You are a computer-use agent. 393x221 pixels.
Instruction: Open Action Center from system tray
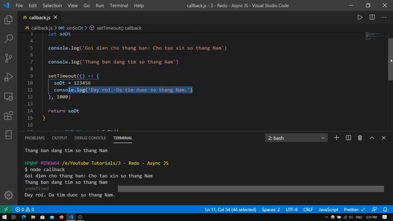pyautogui.click(x=384, y=217)
